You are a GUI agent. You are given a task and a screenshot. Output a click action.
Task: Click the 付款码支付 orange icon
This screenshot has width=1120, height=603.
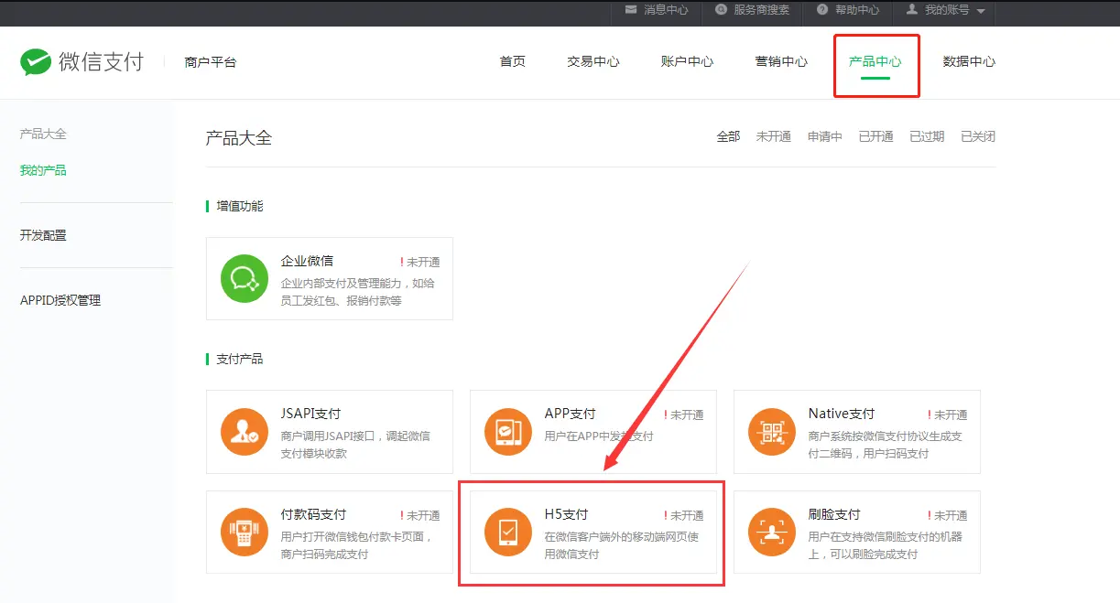(x=244, y=533)
